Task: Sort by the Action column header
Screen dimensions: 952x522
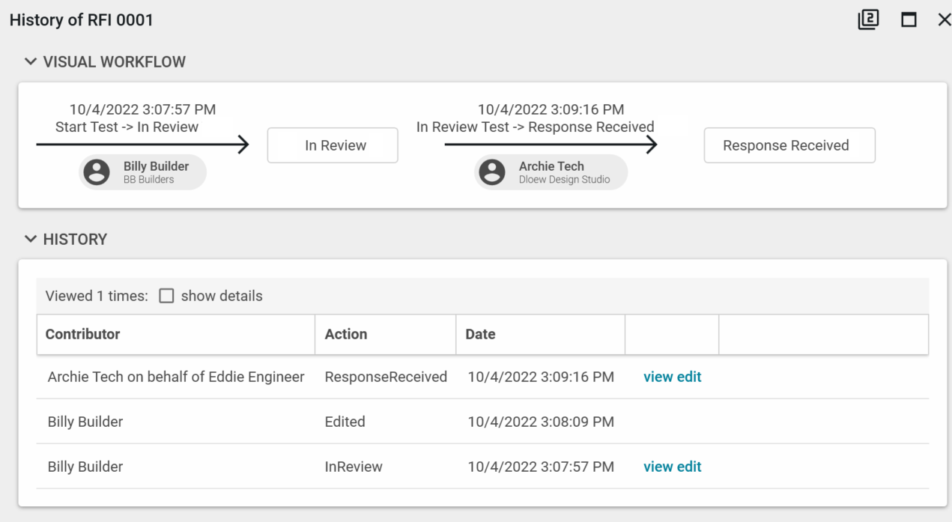Action: pyautogui.click(x=345, y=334)
